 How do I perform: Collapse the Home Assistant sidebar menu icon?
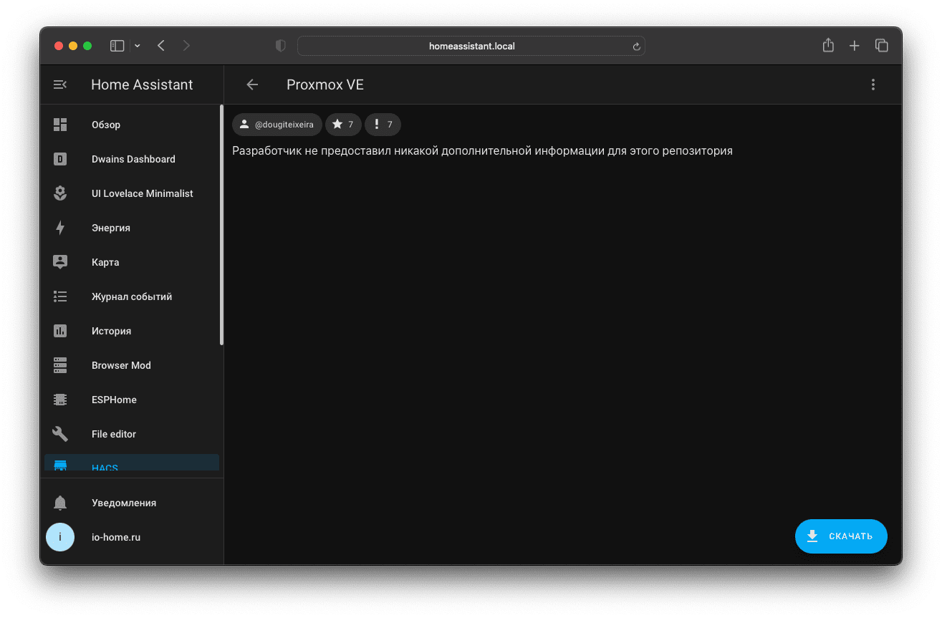pos(60,85)
